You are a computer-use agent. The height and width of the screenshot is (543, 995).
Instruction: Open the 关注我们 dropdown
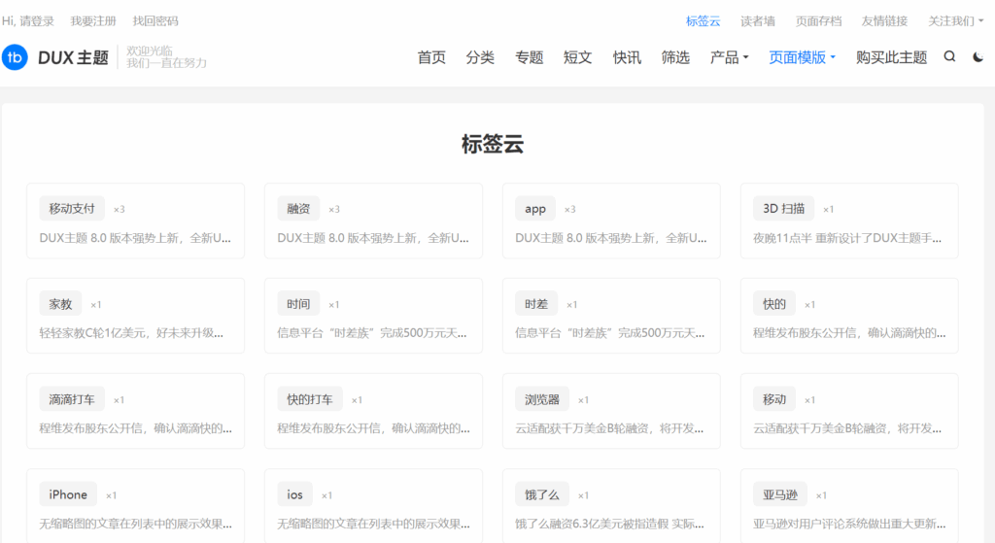pyautogui.click(x=953, y=20)
